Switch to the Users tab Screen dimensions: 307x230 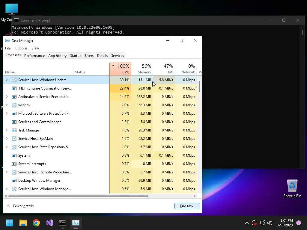tap(89, 56)
